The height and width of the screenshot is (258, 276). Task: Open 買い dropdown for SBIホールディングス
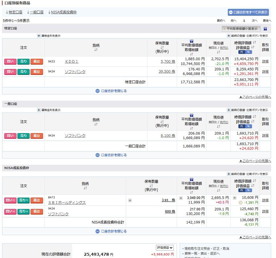(x=10, y=200)
